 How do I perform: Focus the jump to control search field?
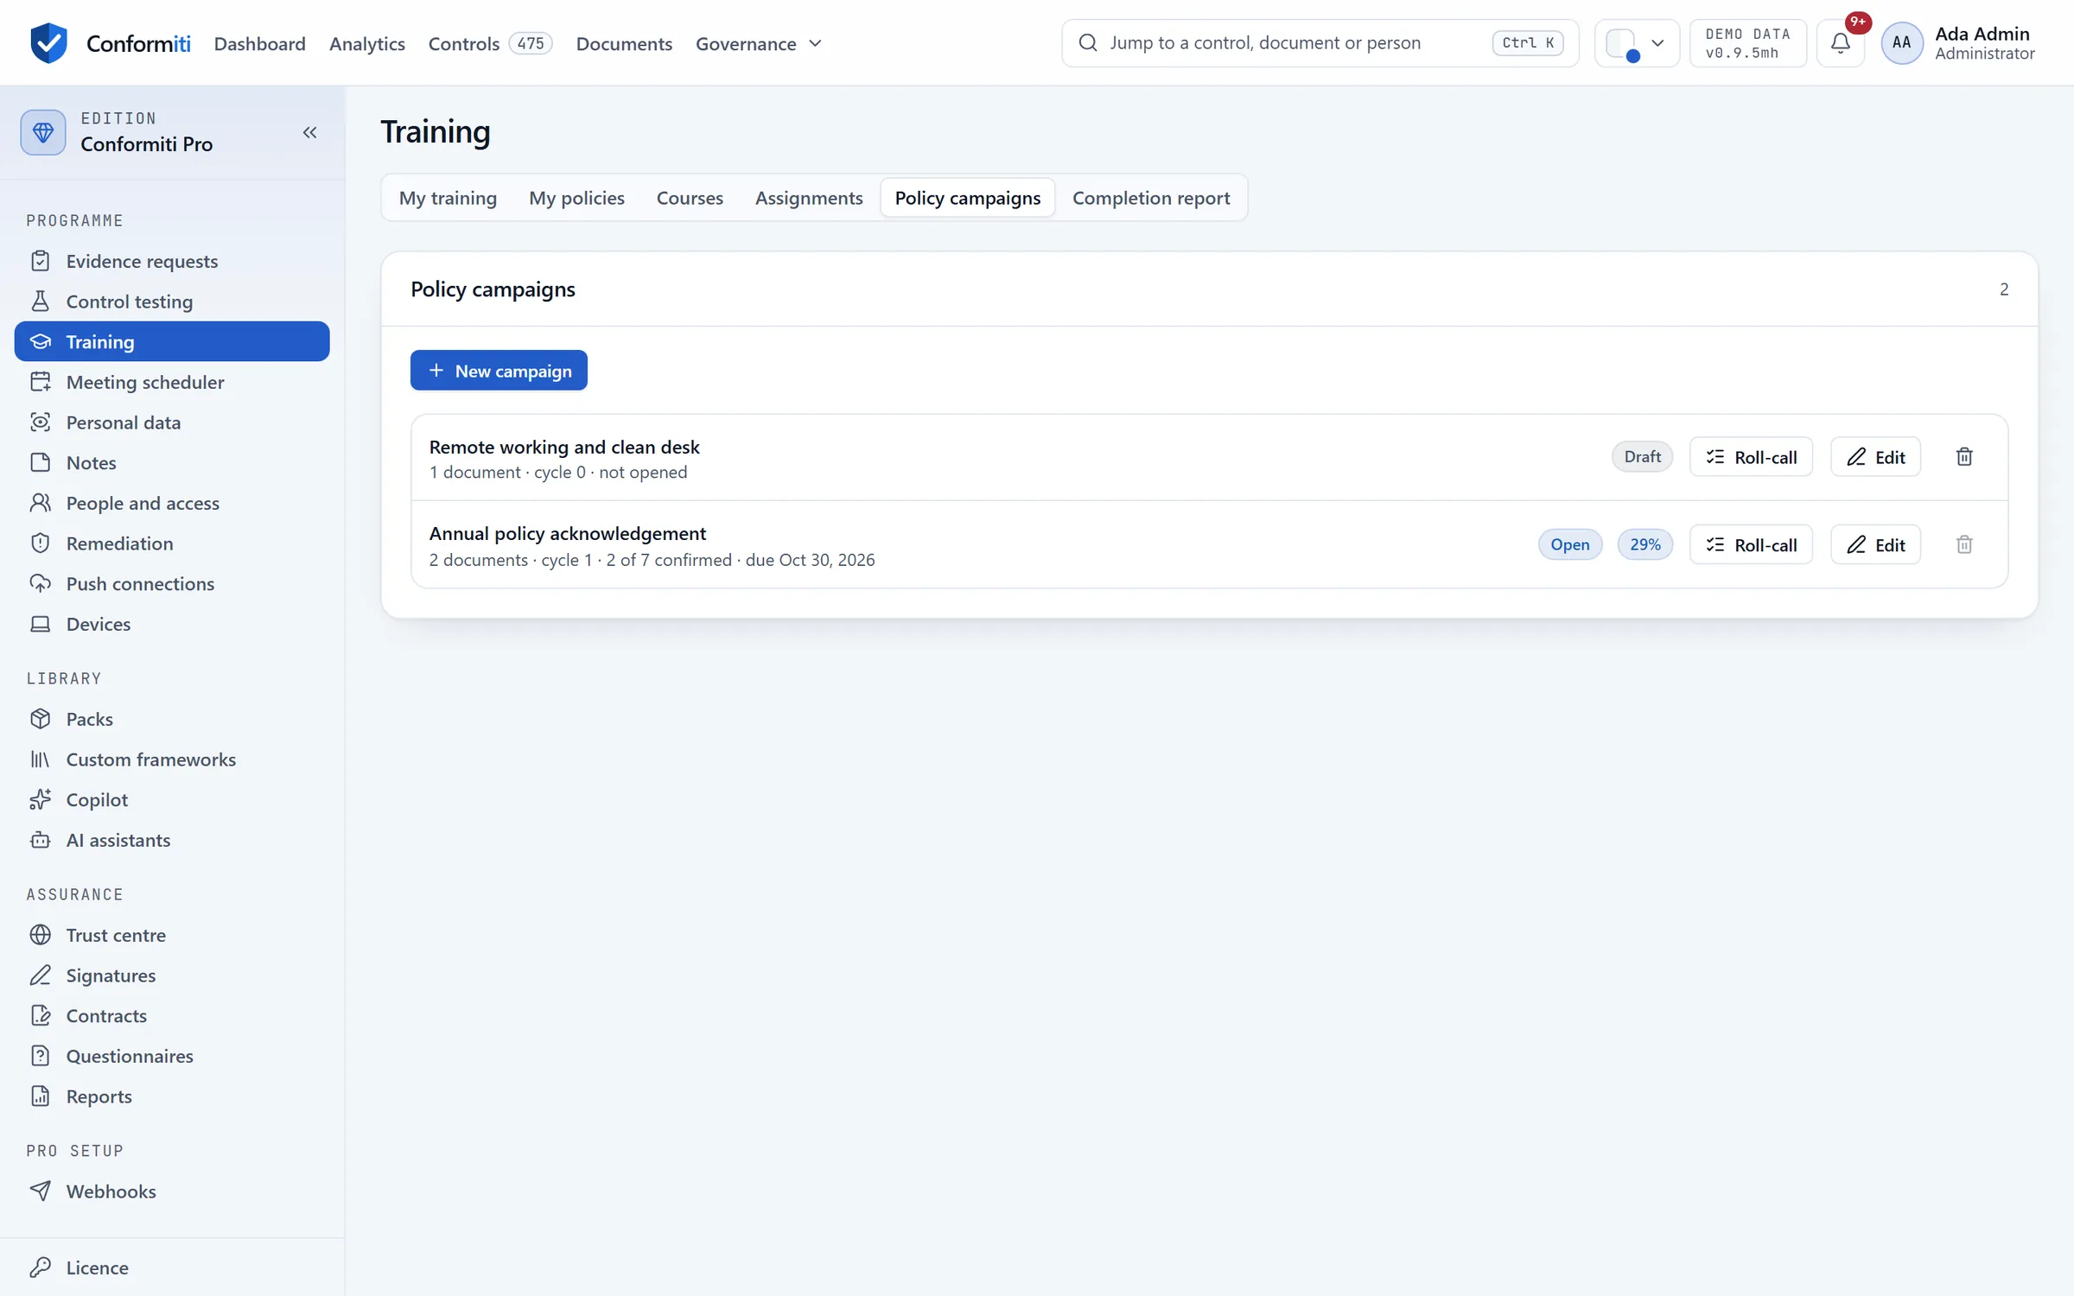click(x=1320, y=42)
